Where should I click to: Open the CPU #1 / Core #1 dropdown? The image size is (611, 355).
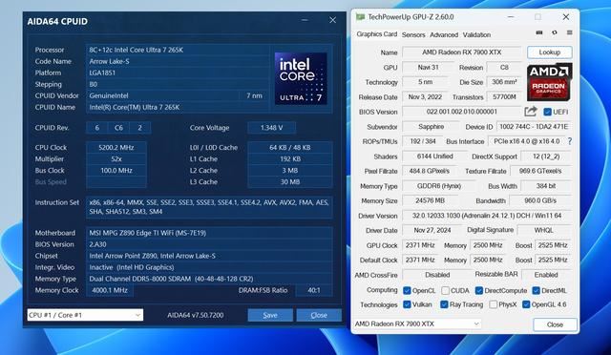coord(85,315)
